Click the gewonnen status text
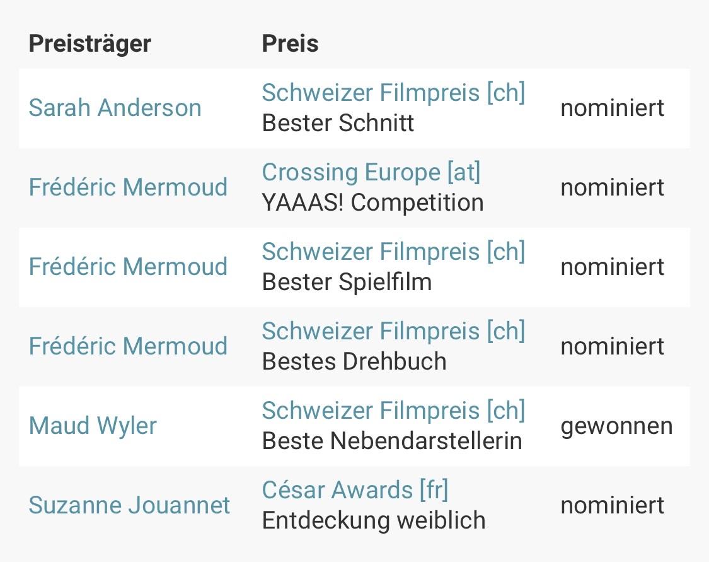This screenshot has height=562, width=709. pyautogui.click(x=616, y=426)
